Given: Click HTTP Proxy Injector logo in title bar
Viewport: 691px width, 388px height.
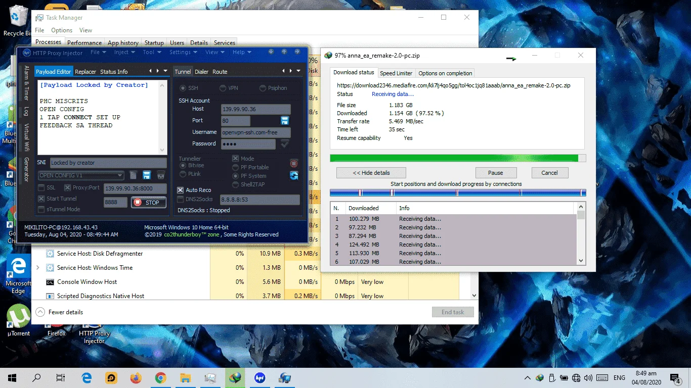Looking at the screenshot, I should (x=27, y=53).
